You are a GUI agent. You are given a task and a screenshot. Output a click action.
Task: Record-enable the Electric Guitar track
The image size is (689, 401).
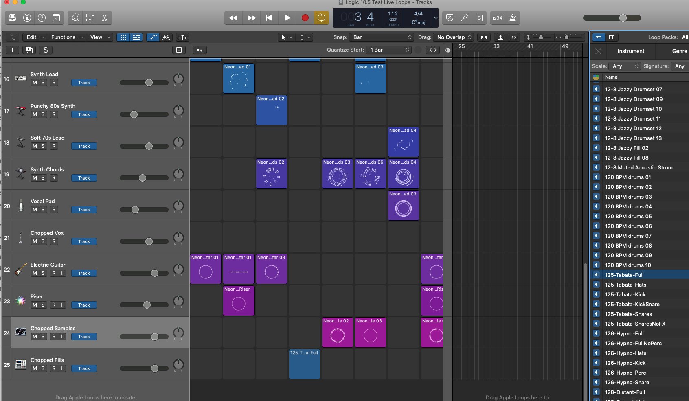54,273
